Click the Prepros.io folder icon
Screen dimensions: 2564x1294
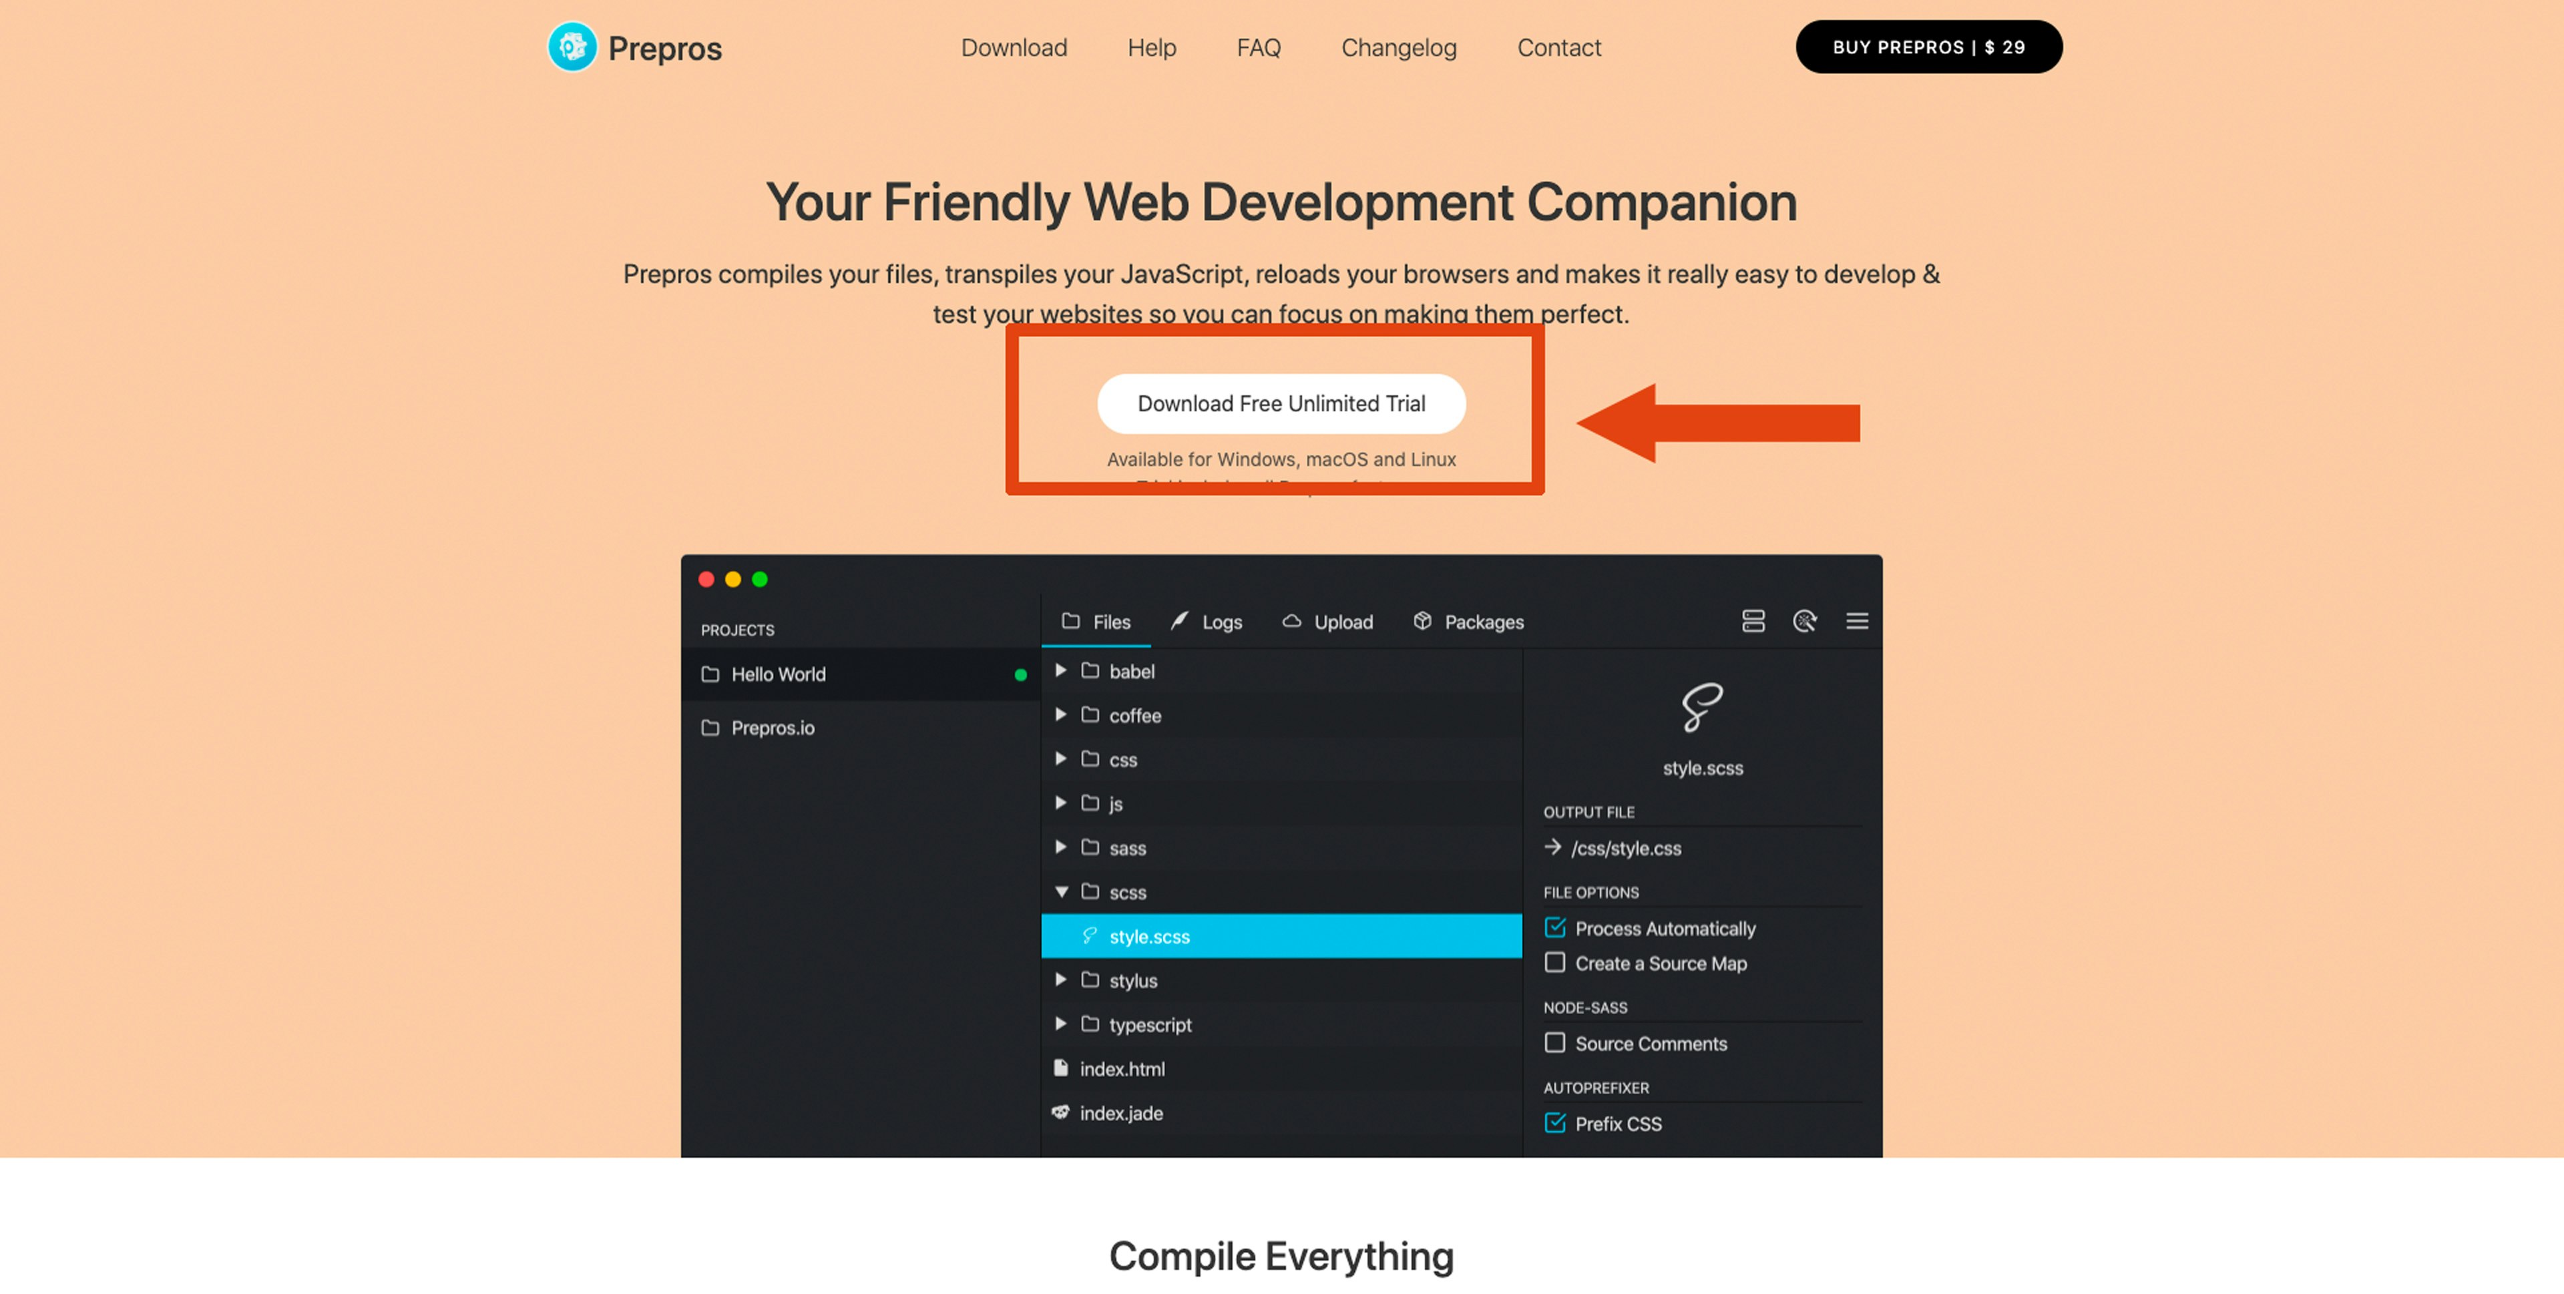(x=710, y=728)
